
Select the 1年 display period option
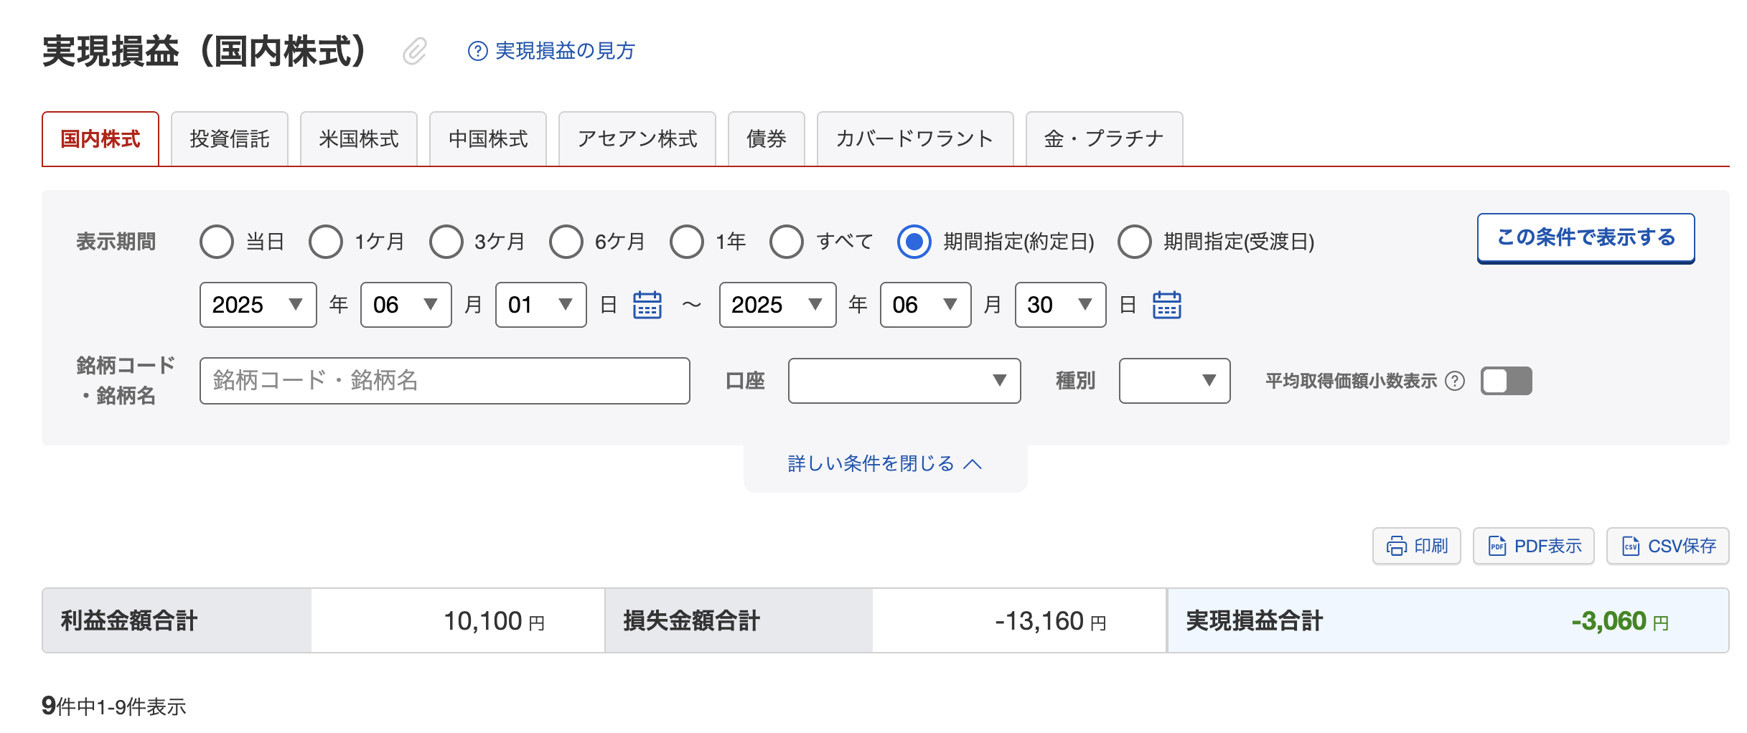click(688, 242)
